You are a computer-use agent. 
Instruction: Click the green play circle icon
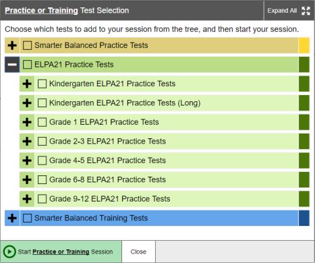click(9, 252)
